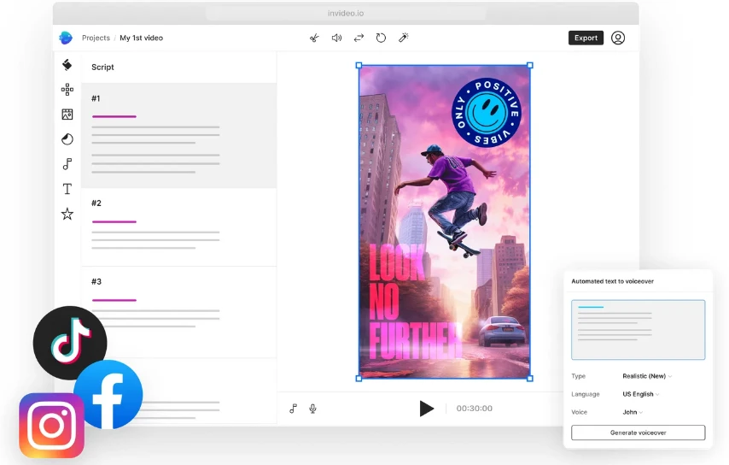Click the circular rotate icon in top toolbar

[381, 38]
